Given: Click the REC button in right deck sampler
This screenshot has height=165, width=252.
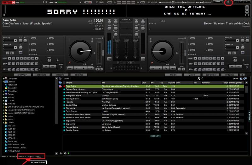Looking at the screenshot, I should [243, 53].
